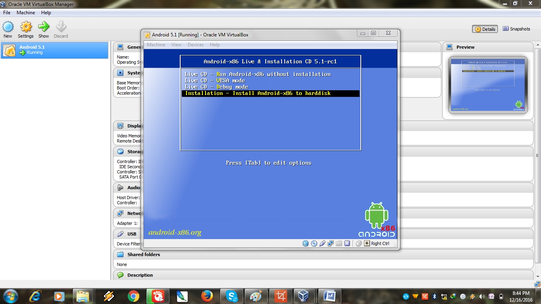Click the volume speaker icon in system tray
The height and width of the screenshot is (304, 541).
click(x=482, y=296)
